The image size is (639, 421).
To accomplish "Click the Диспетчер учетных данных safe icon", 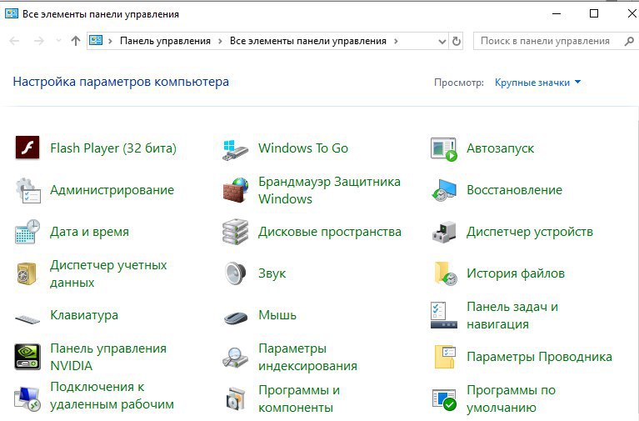I will 27,273.
